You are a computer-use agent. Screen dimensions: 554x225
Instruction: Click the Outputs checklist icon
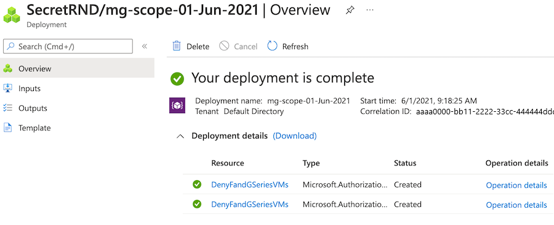[8, 108]
